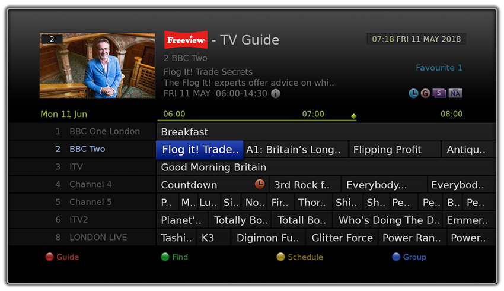The image size is (504, 291).
Task: Click the info icon next to programme time
Action: 276,94
